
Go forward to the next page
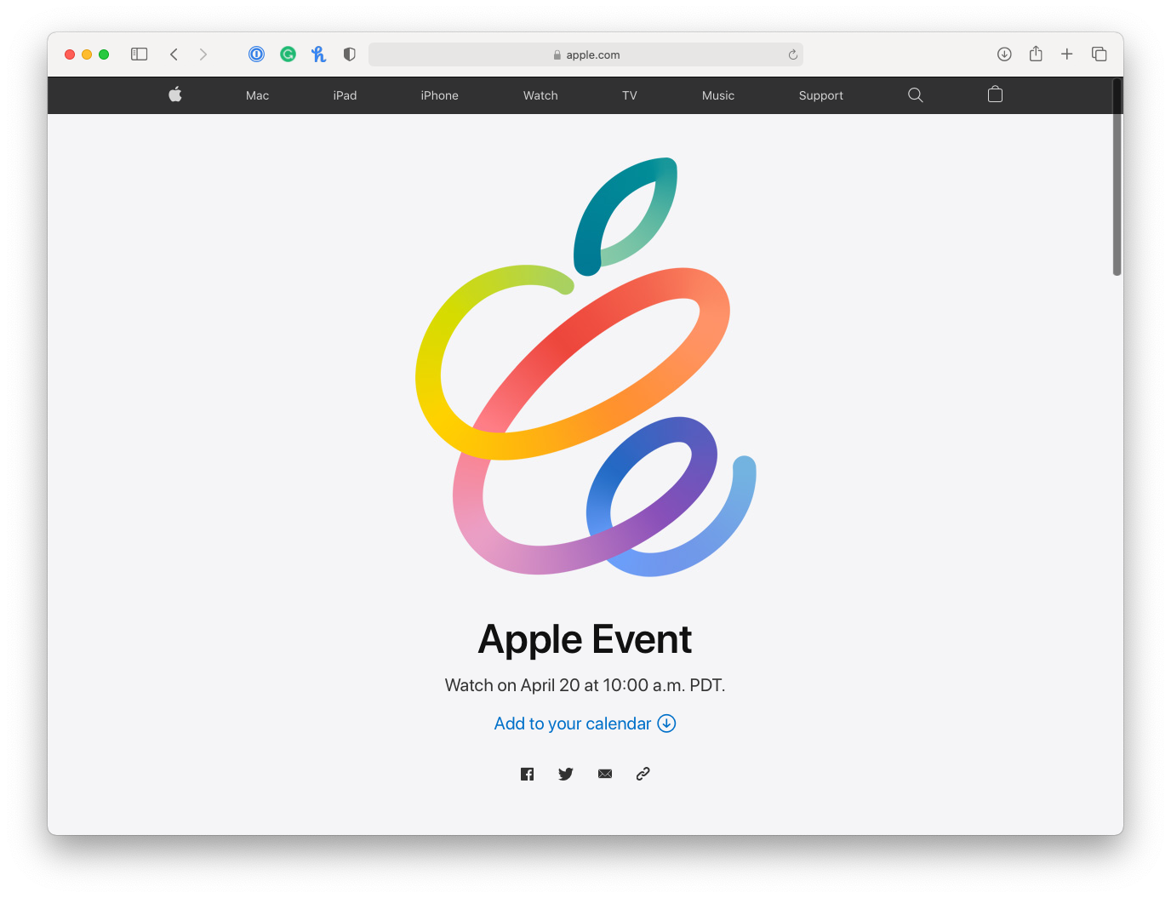click(203, 54)
